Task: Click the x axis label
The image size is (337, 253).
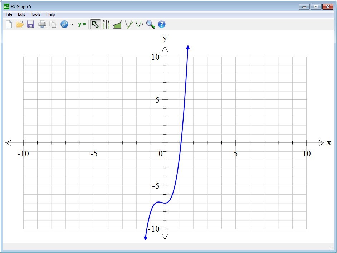Action: coord(329,143)
